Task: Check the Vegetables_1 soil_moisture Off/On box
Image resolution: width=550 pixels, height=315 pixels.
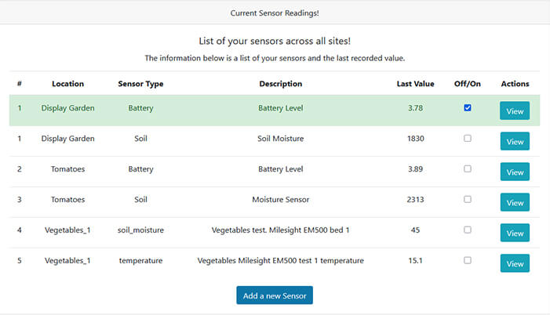Action: (468, 230)
